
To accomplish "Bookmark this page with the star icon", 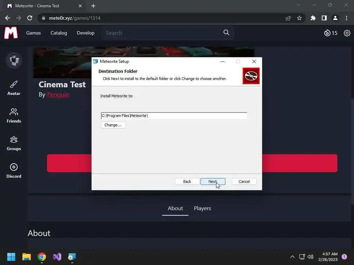I will pos(299,18).
